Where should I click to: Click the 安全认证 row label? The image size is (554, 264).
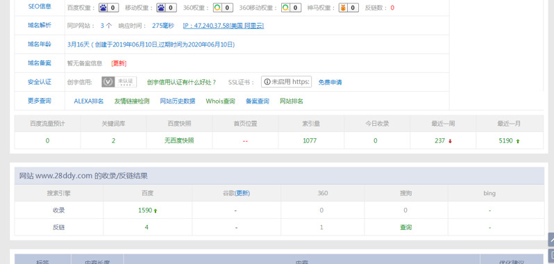pos(40,82)
